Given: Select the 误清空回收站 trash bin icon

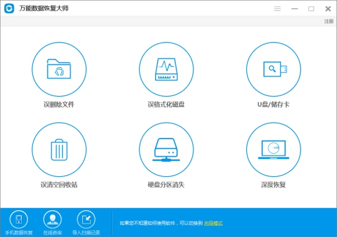Looking at the screenshot, I should tap(59, 149).
